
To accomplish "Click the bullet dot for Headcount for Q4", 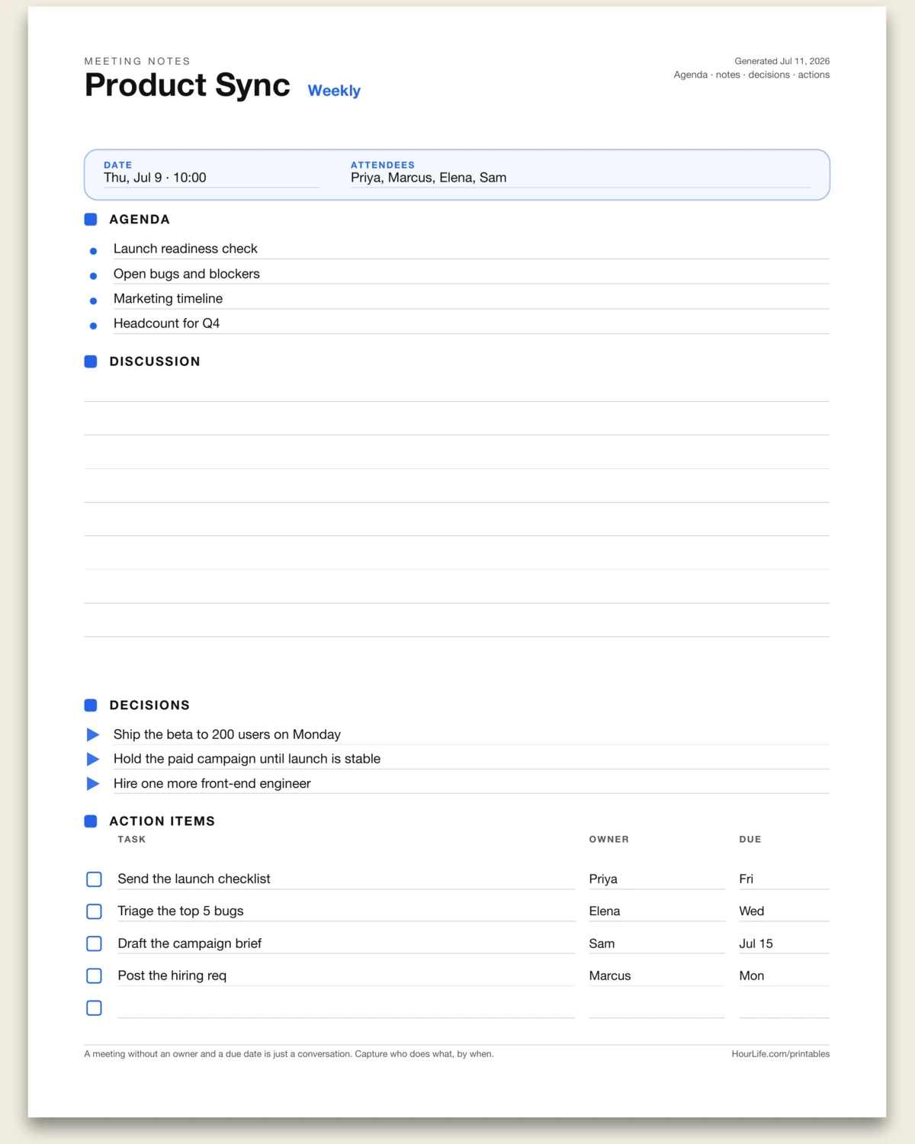I will pos(93,326).
